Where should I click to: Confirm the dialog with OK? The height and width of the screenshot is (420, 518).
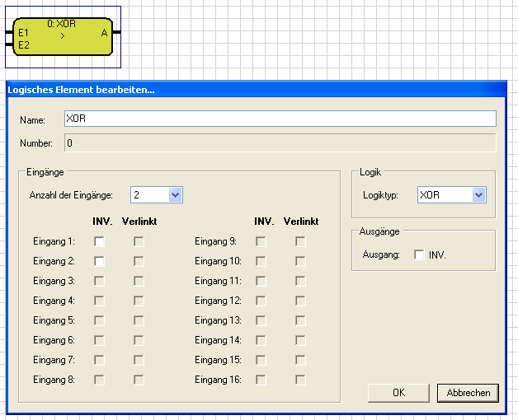398,393
